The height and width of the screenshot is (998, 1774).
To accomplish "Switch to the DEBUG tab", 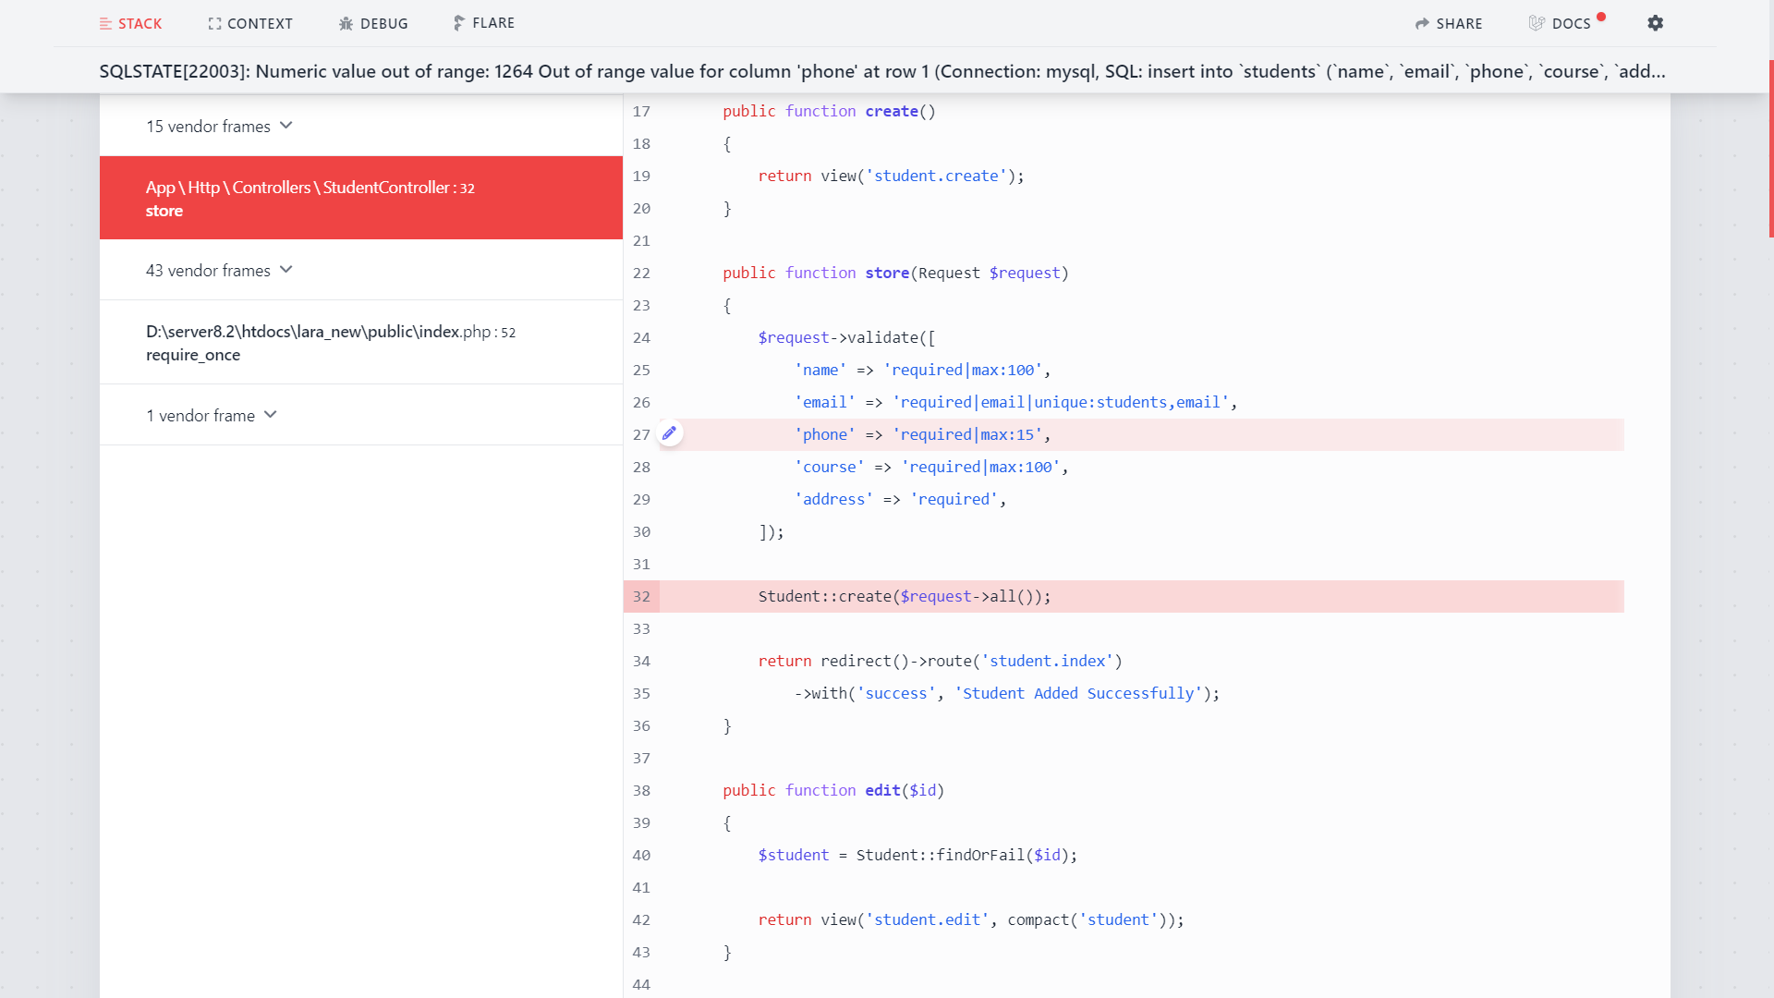I will pyautogui.click(x=373, y=23).
